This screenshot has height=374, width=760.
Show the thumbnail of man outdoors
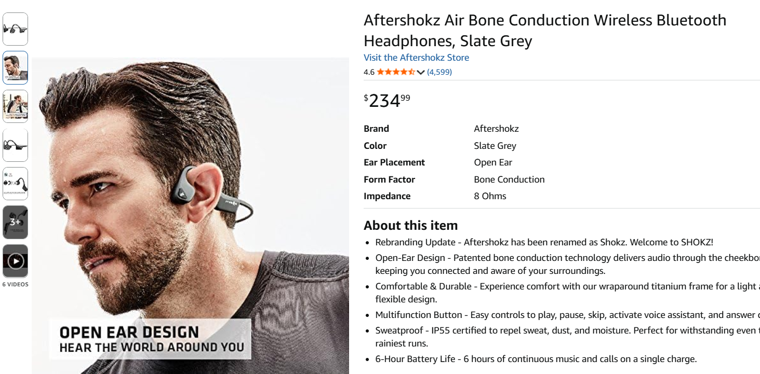pyautogui.click(x=16, y=106)
